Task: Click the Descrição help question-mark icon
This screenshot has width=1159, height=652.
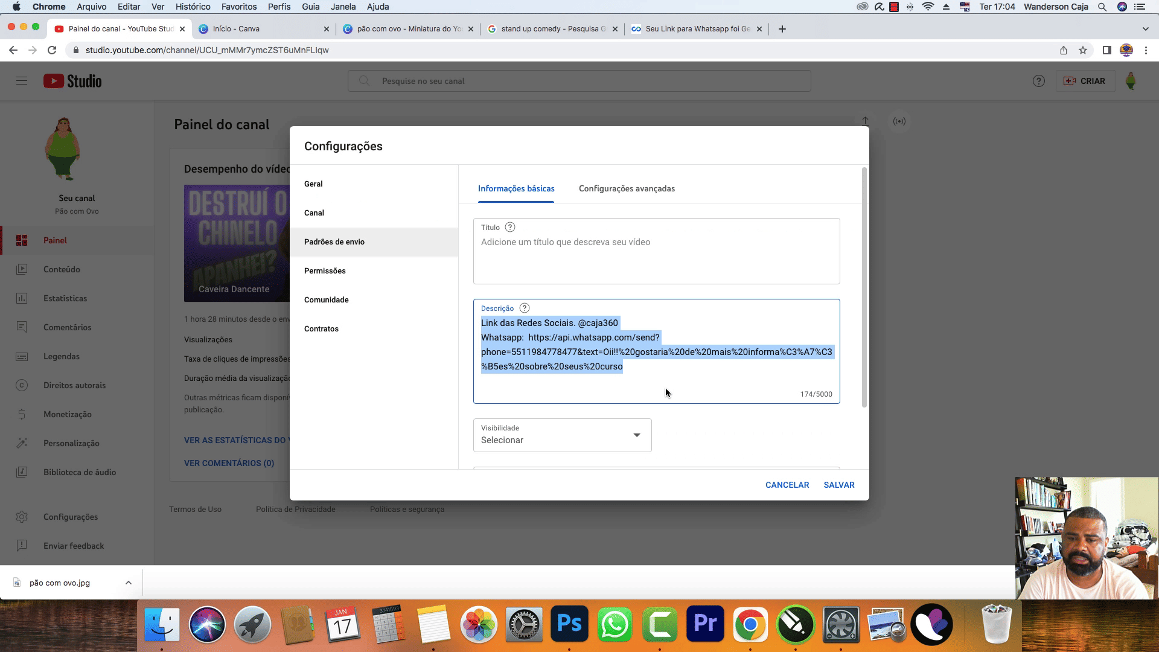Action: tap(525, 308)
